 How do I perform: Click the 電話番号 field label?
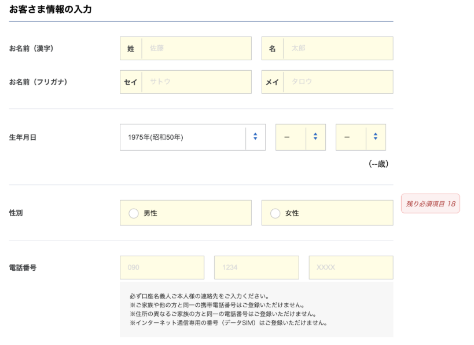point(23,268)
